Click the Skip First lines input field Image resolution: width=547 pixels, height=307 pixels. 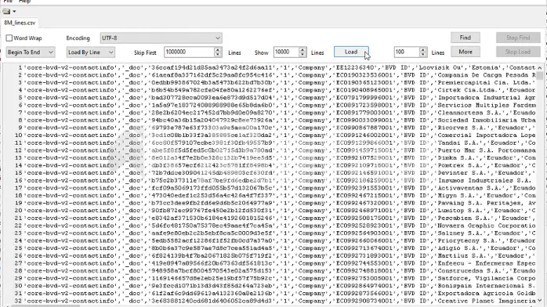pos(189,52)
